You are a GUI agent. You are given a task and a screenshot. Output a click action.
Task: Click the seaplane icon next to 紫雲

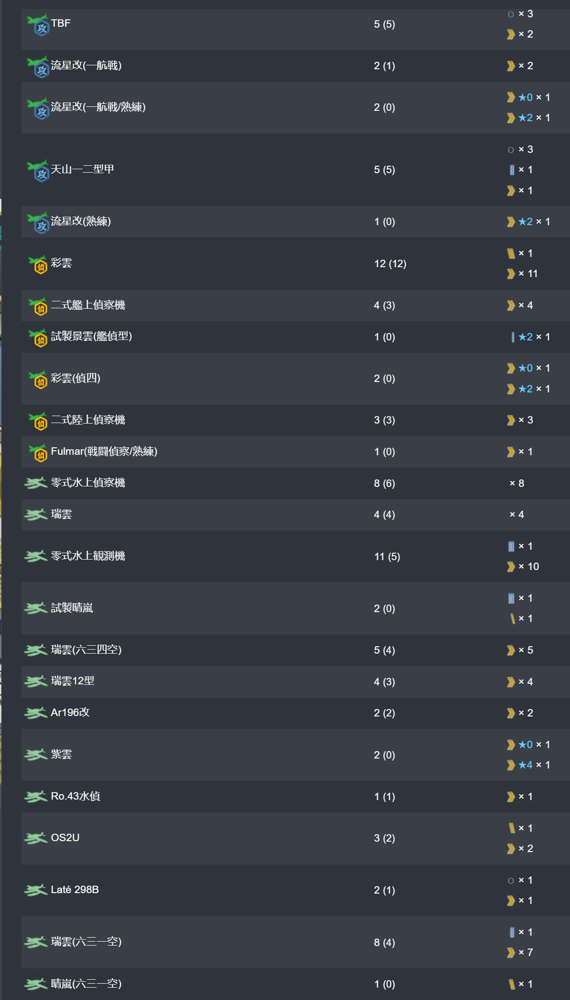click(36, 755)
